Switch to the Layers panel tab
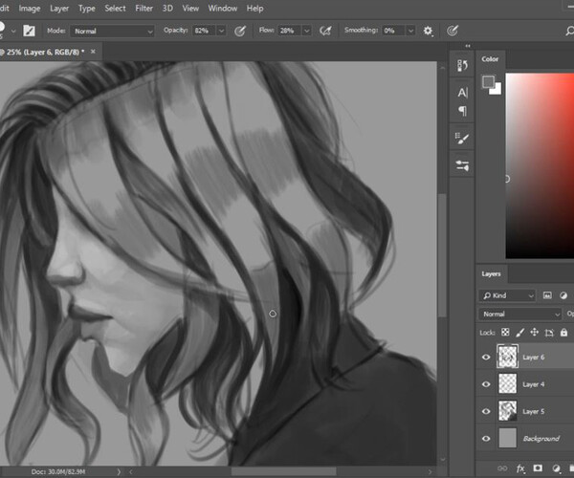The width and height of the screenshot is (574, 478). pyautogui.click(x=491, y=274)
